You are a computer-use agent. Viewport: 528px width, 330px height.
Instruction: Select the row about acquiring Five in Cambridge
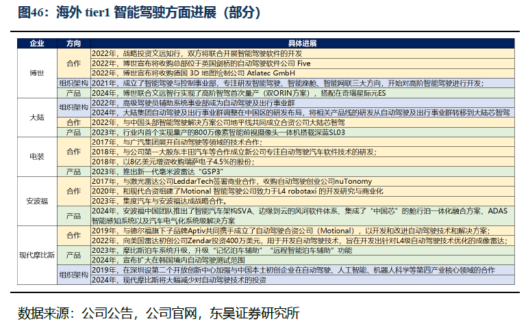tap(303, 64)
